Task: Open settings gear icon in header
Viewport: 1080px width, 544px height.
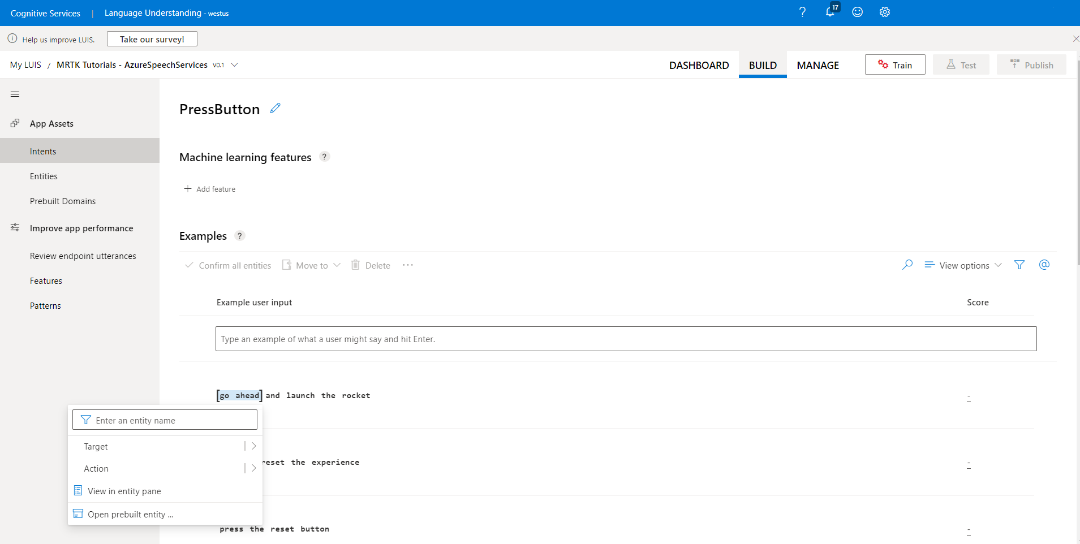Action: (x=885, y=12)
